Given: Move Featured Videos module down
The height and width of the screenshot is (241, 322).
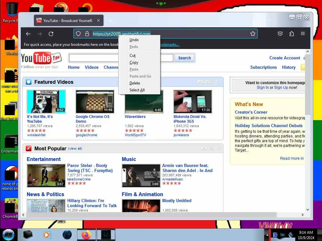Looking at the screenshot, I should 208,82.
